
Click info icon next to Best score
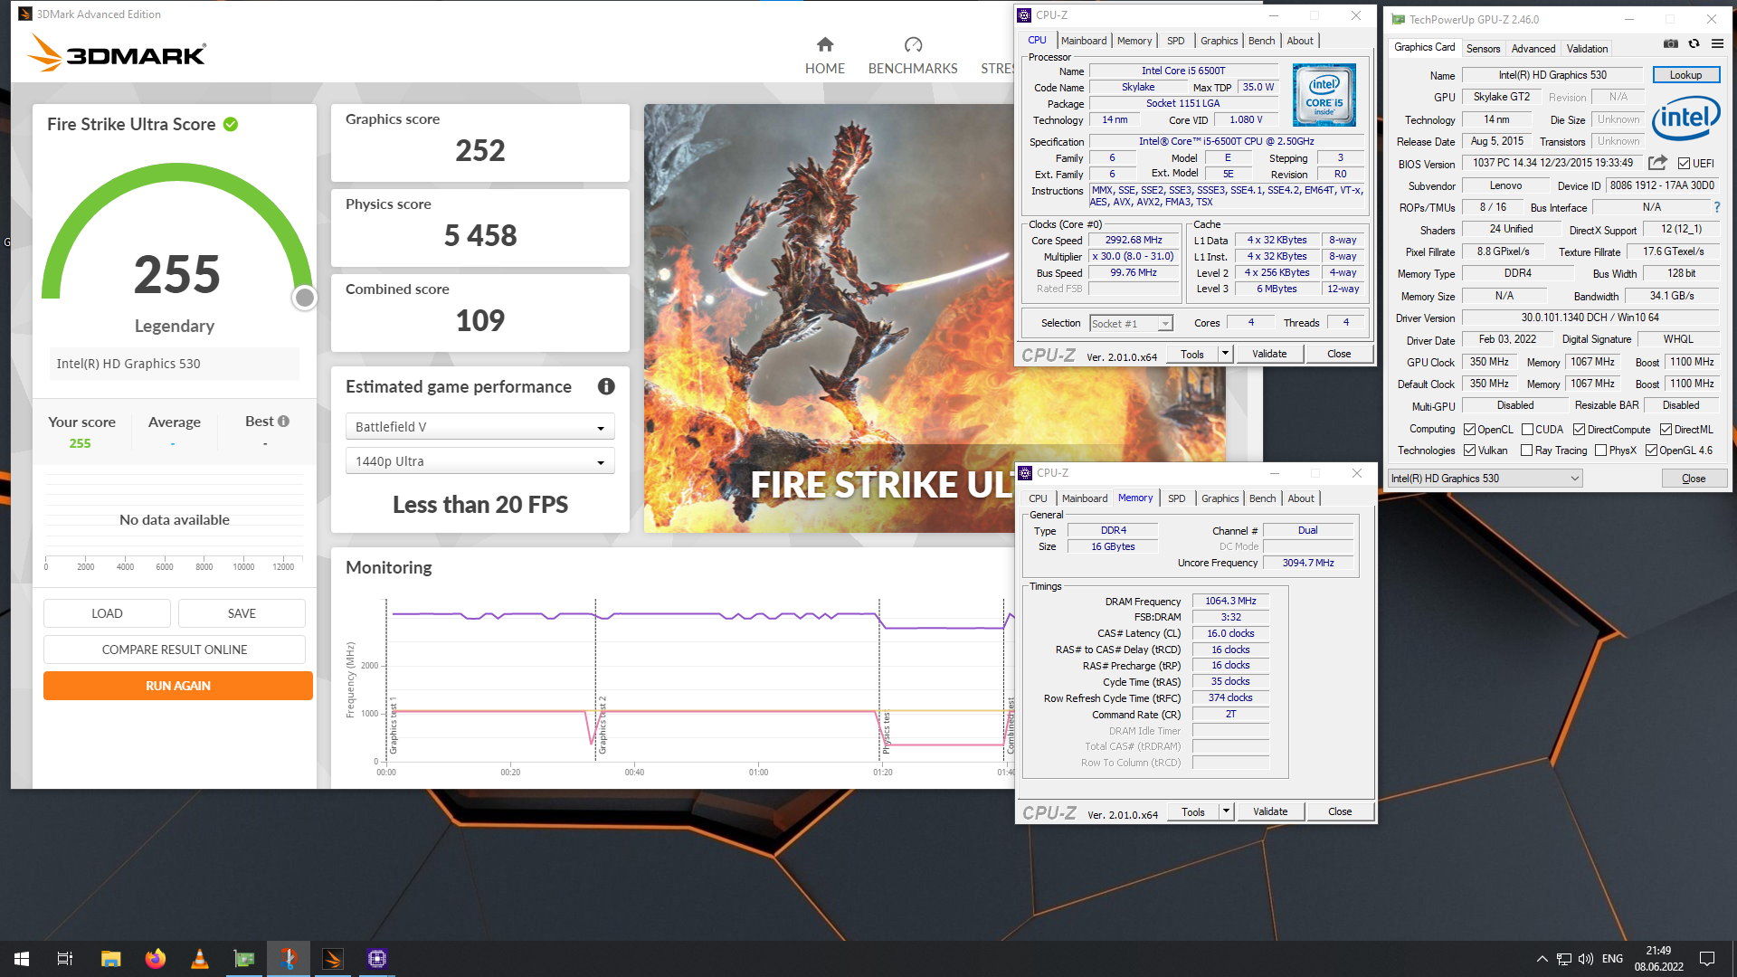(283, 421)
